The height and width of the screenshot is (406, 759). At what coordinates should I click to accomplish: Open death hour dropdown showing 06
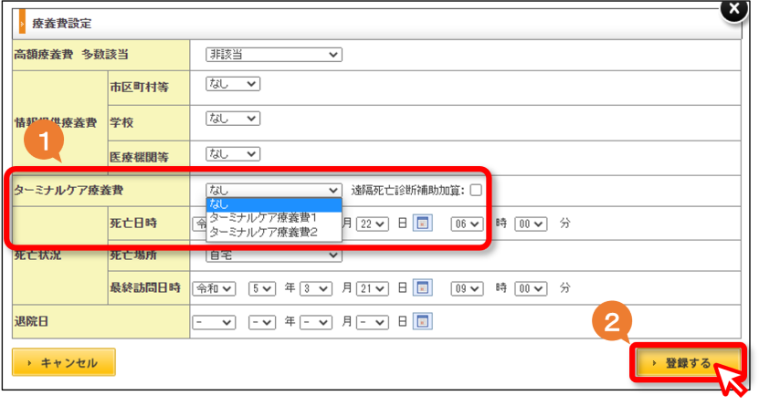[x=467, y=224]
